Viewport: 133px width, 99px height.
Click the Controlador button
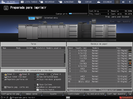coord(74,94)
